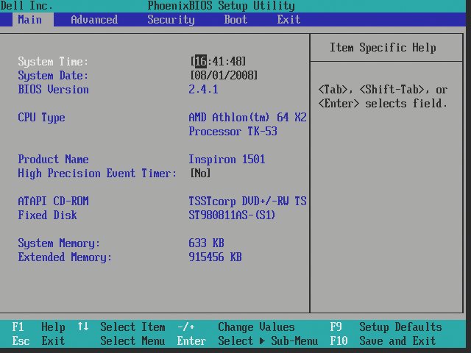471x353 pixels.
Task: Click the -/+ Change Values hint
Action: tap(235, 327)
